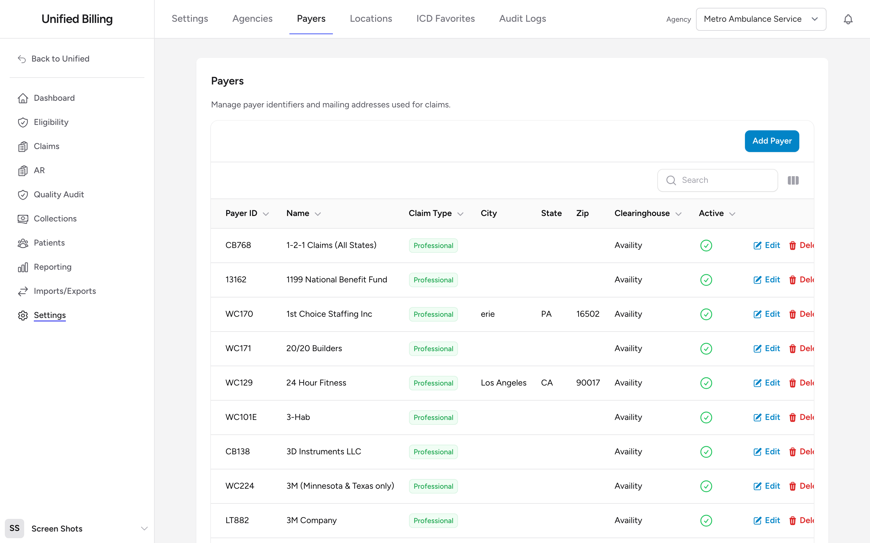Click the Unified Billing logo title
The width and height of the screenshot is (870, 543).
click(77, 19)
